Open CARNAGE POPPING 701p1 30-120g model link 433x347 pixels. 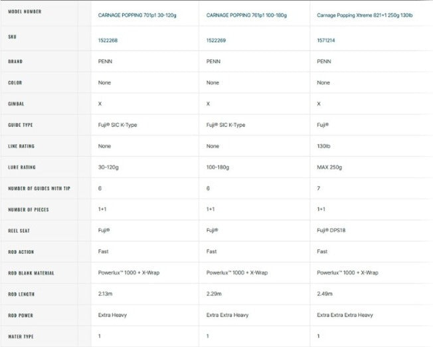click(137, 15)
